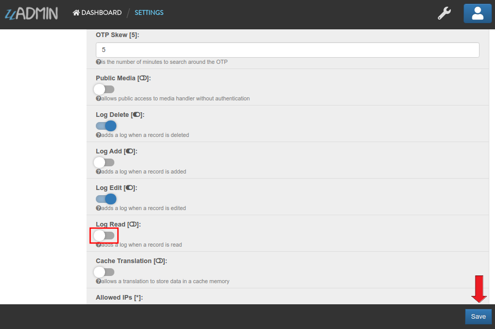Focus the OTP Skew input field
This screenshot has width=495, height=329.
pyautogui.click(x=287, y=50)
